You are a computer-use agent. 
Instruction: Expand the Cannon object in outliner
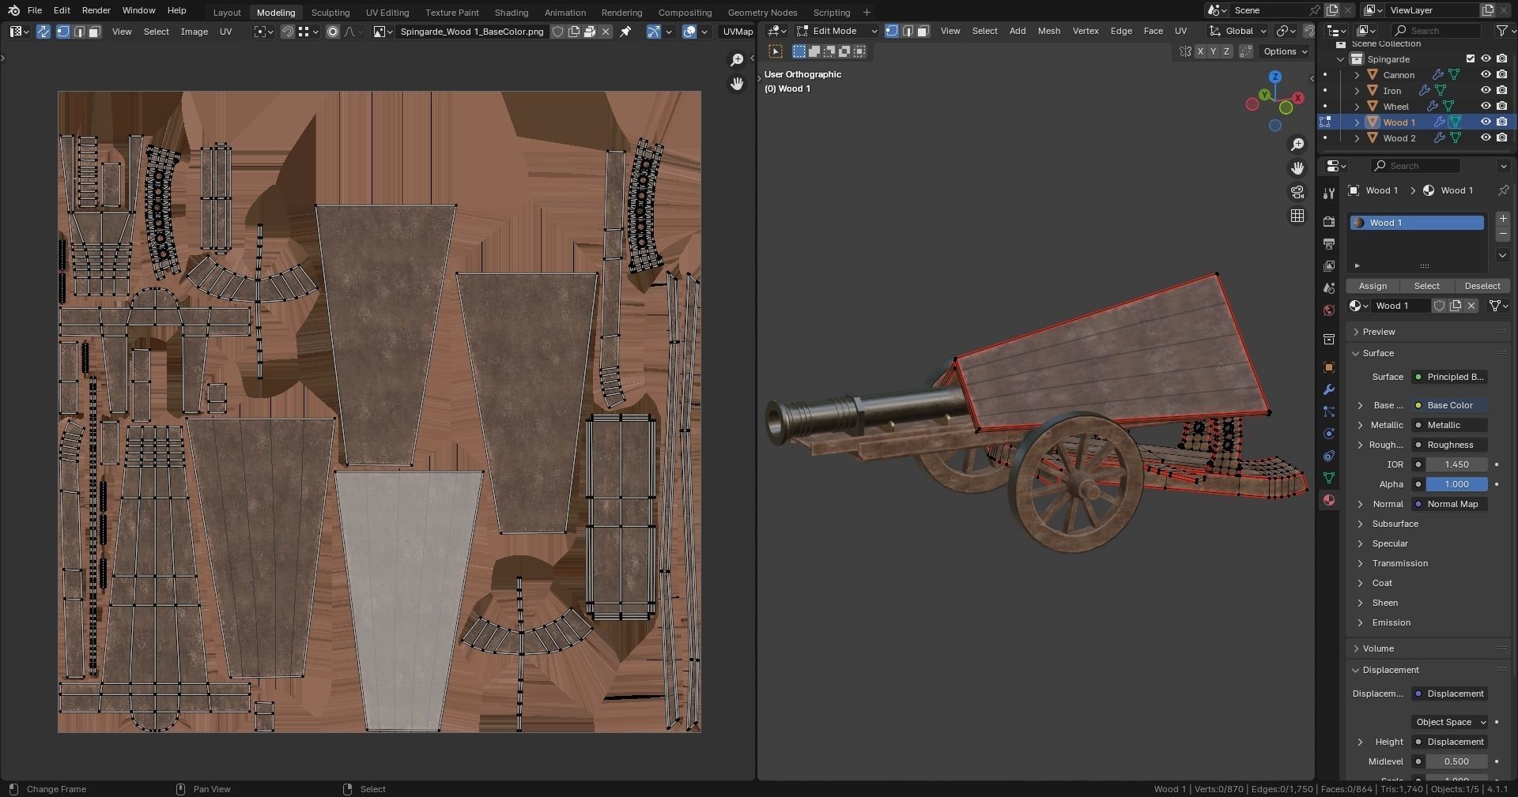[x=1357, y=75]
